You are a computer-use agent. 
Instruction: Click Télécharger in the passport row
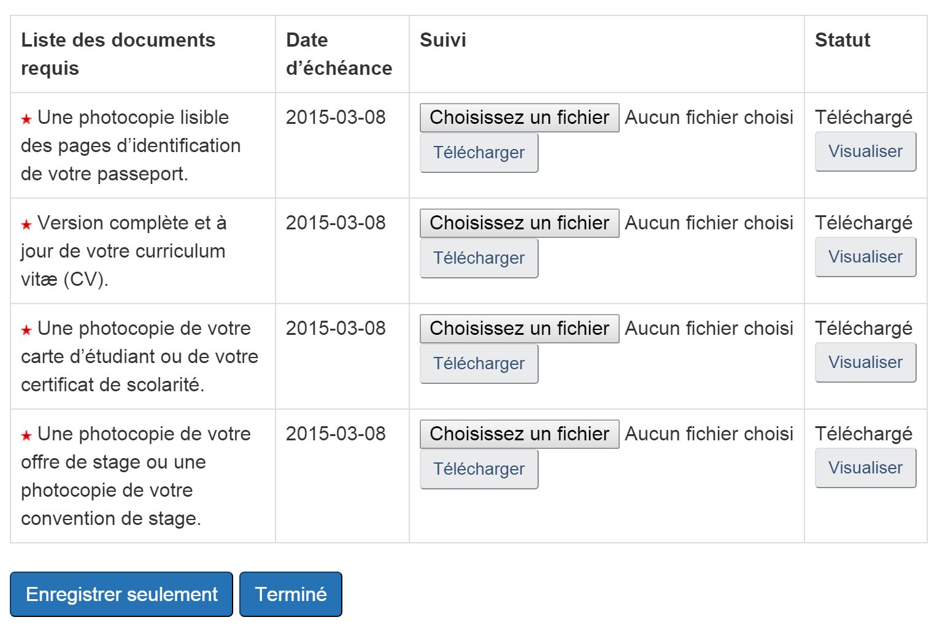[x=479, y=153]
